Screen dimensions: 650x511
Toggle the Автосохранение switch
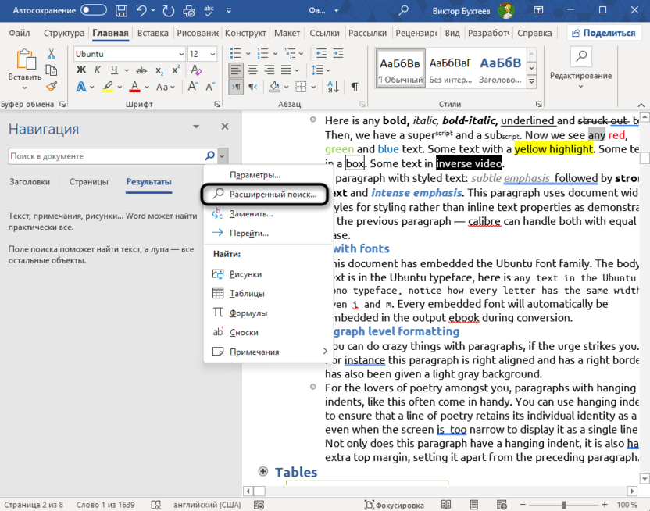pos(93,11)
